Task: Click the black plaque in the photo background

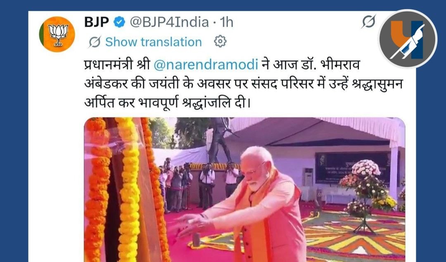Action: pyautogui.click(x=353, y=168)
